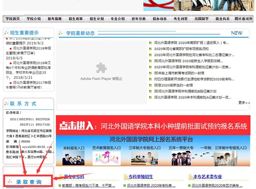Screen dimensions: 256x189
Task: Click the green bullet beside 教育部 news item
Action: coord(60,186)
